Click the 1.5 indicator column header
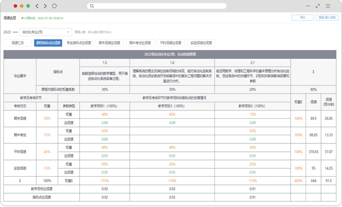Image resolution: width=342 pixels, height=207 pixels. tap(105, 63)
